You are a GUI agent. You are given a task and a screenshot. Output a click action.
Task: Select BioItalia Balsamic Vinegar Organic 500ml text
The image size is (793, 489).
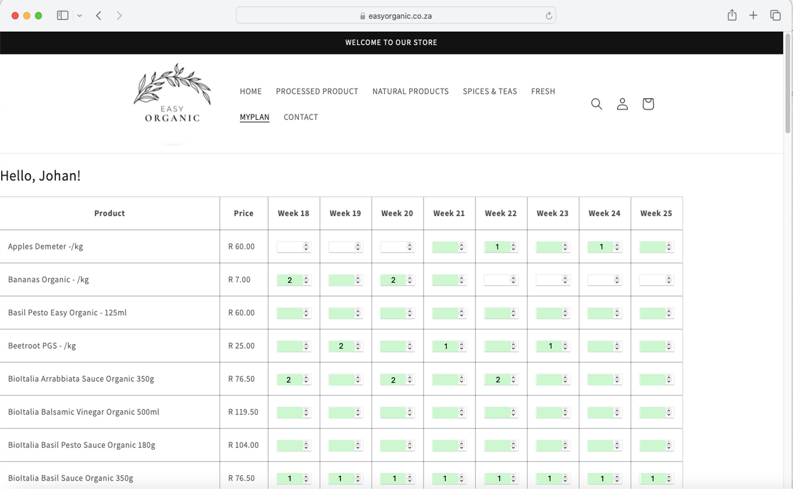84,412
